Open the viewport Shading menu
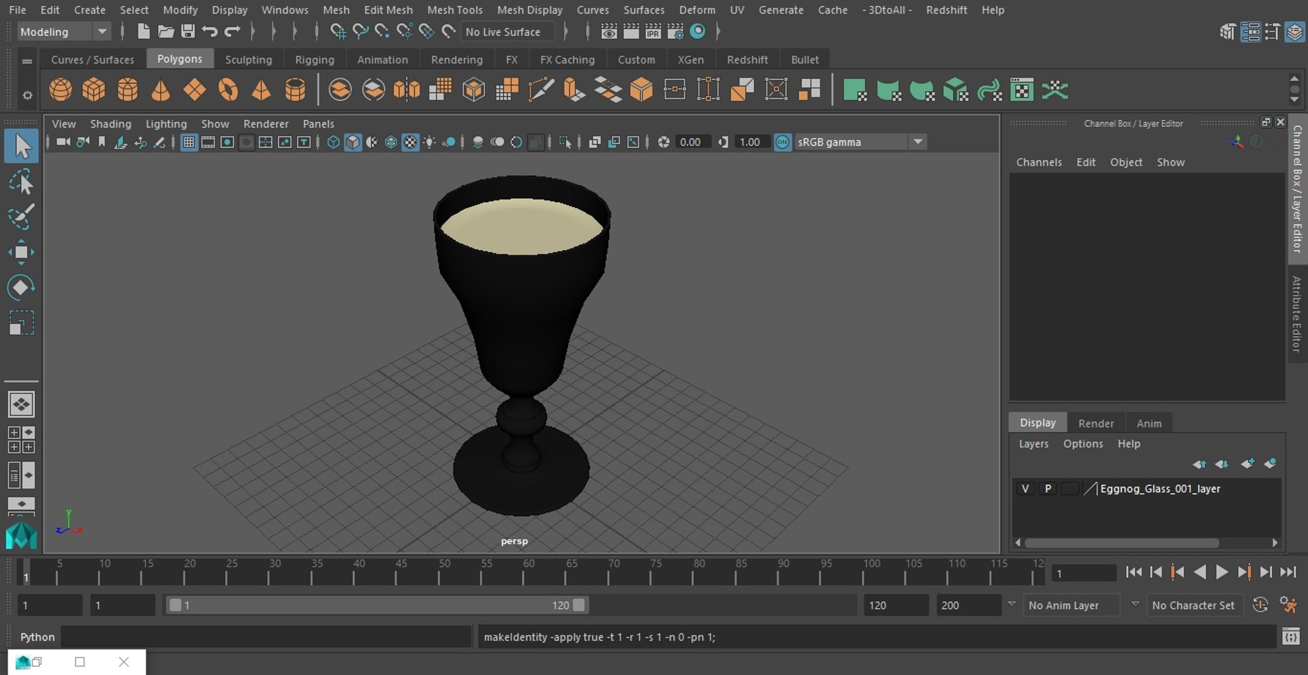1308x675 pixels. (x=110, y=123)
